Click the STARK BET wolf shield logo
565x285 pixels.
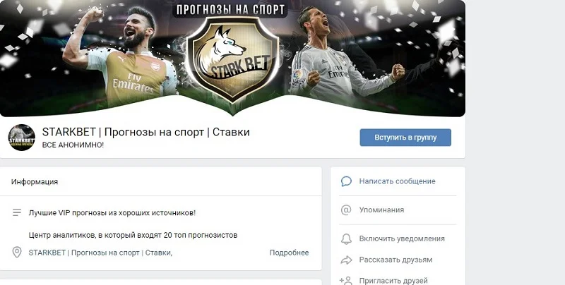click(233, 59)
